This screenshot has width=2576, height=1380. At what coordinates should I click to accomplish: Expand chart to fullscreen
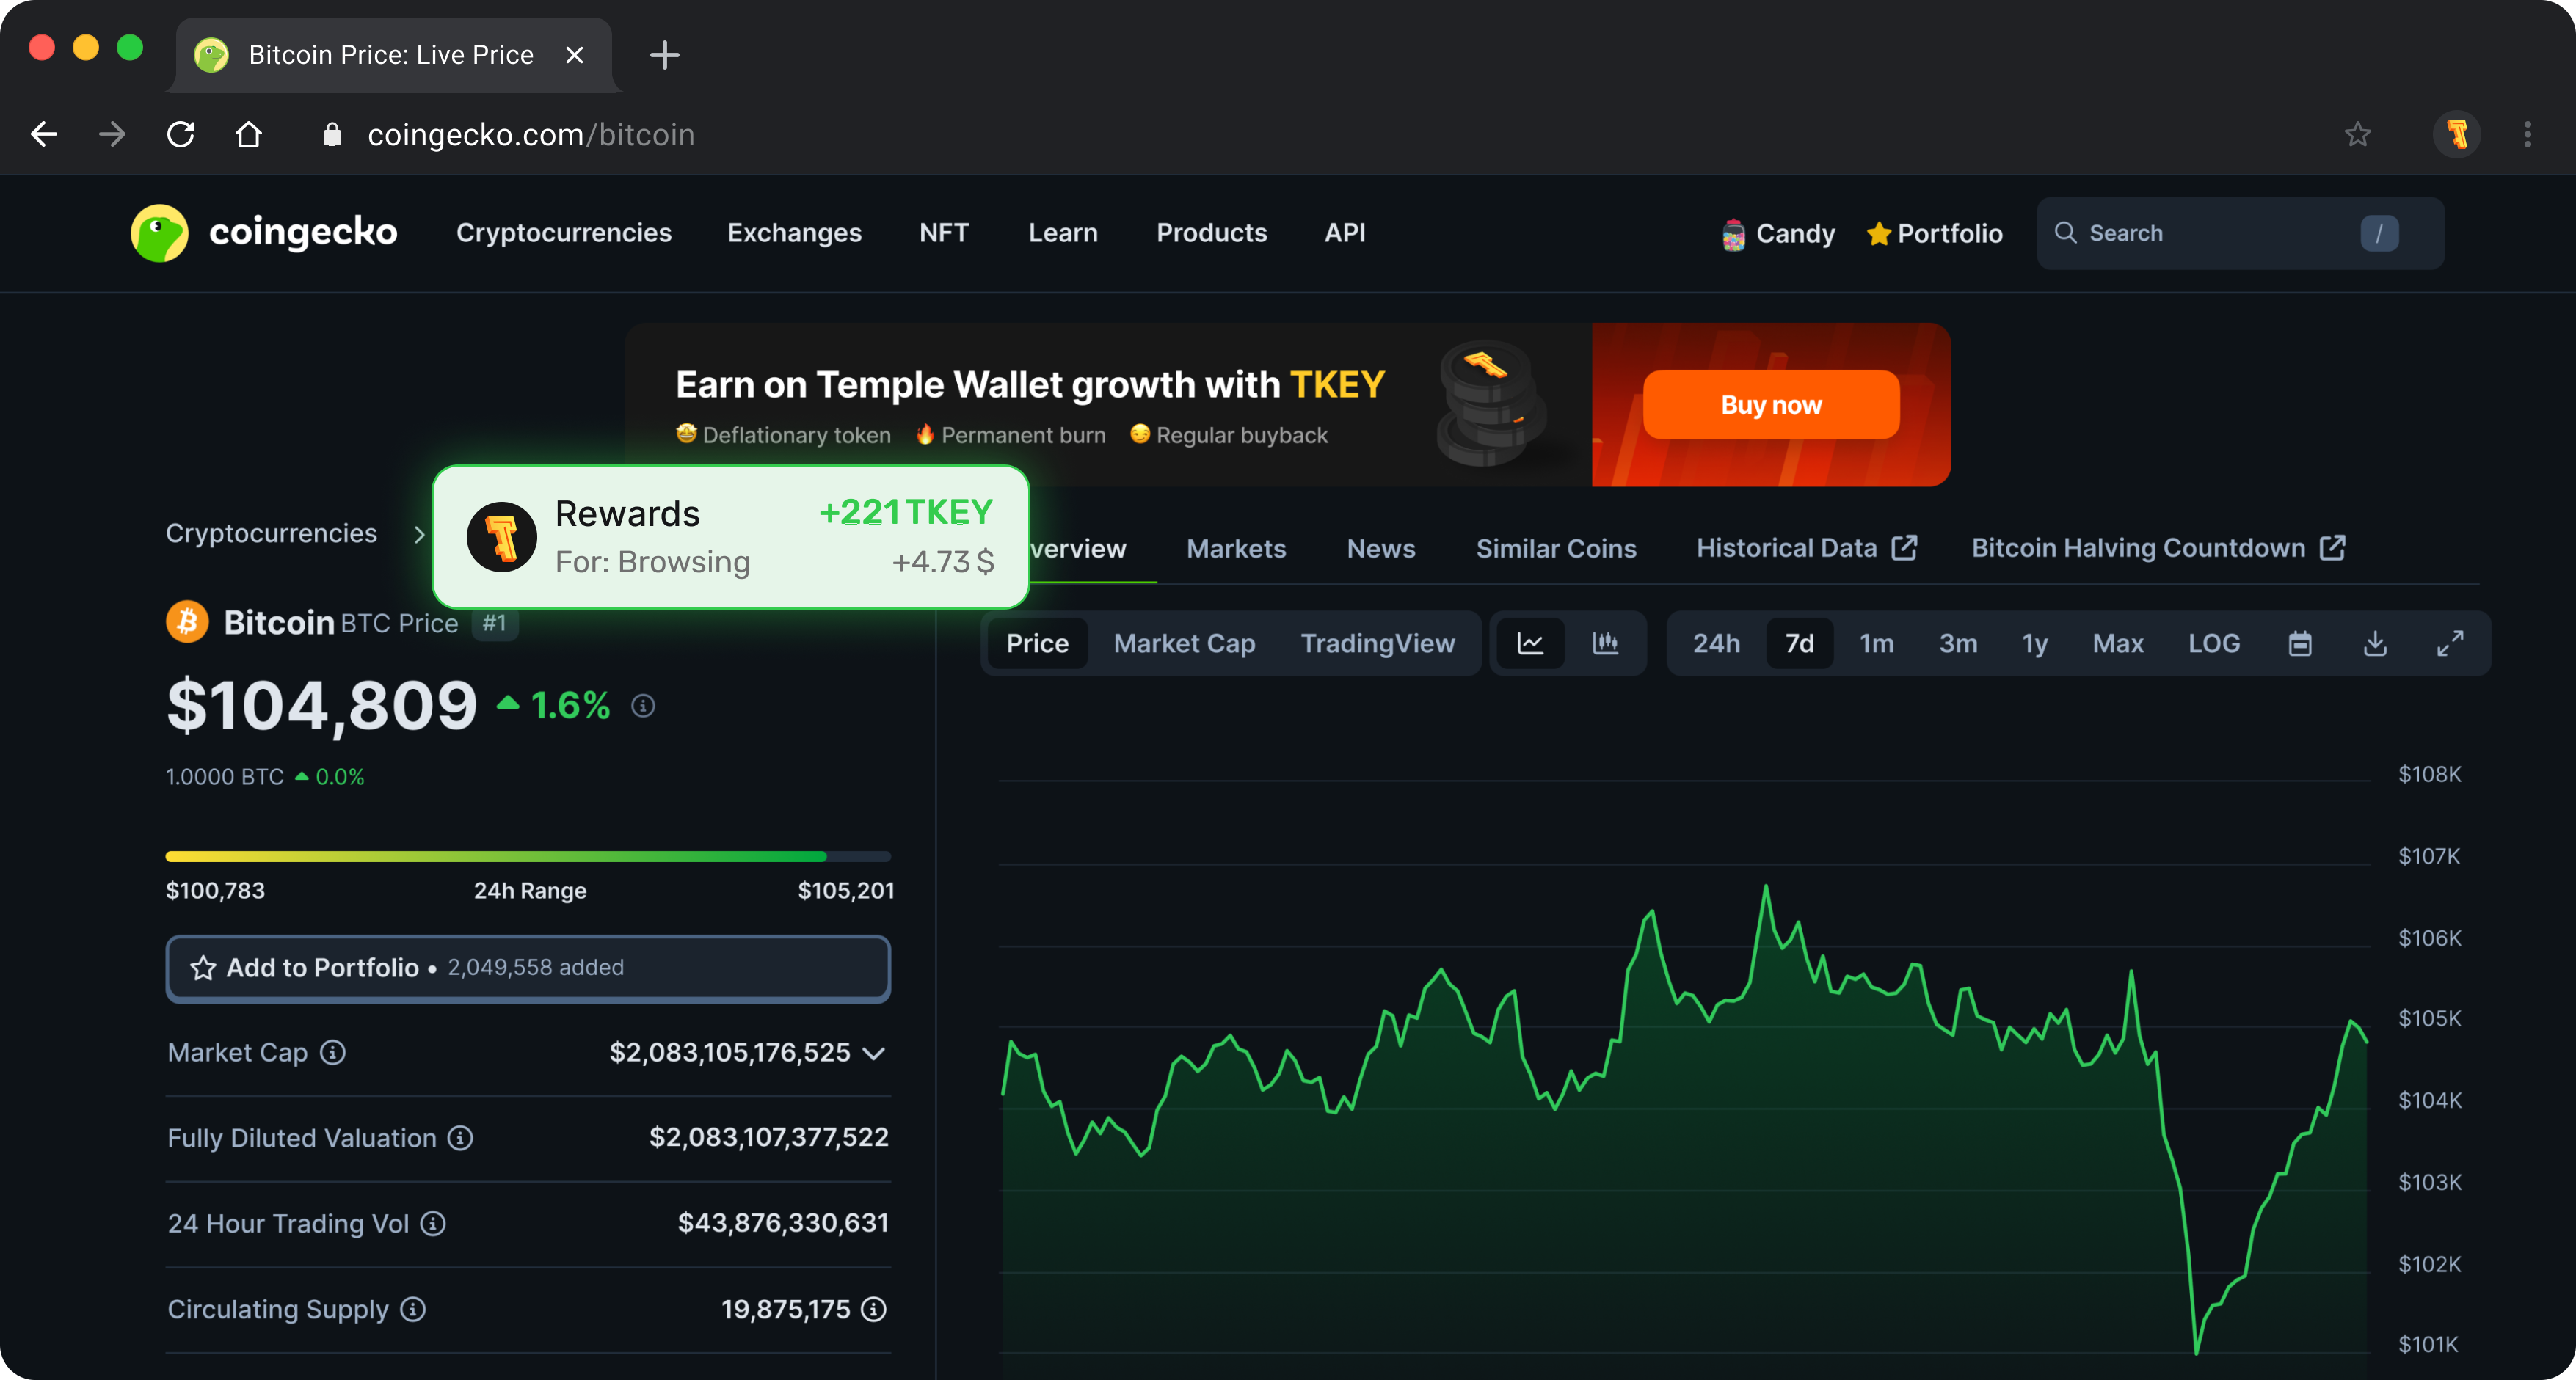2450,643
